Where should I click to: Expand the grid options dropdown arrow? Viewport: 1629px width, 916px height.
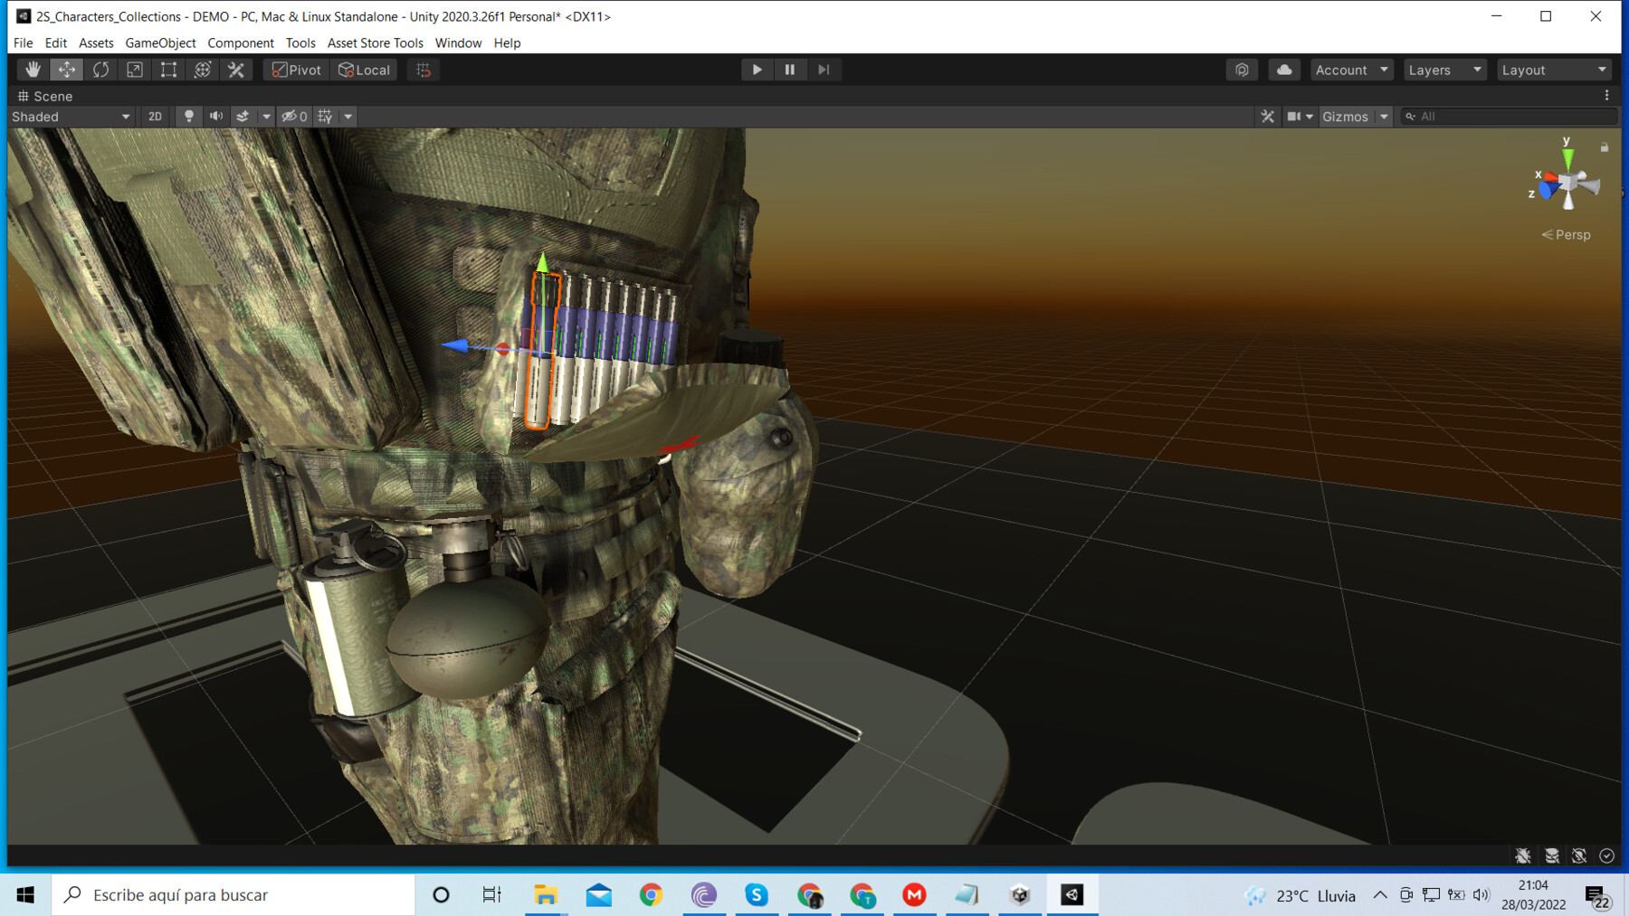348,117
